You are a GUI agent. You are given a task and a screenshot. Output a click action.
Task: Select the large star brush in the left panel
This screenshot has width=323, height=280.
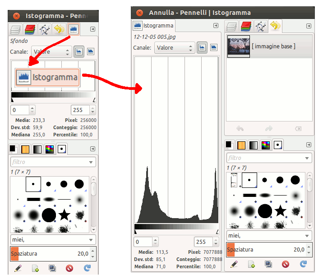point(64,214)
